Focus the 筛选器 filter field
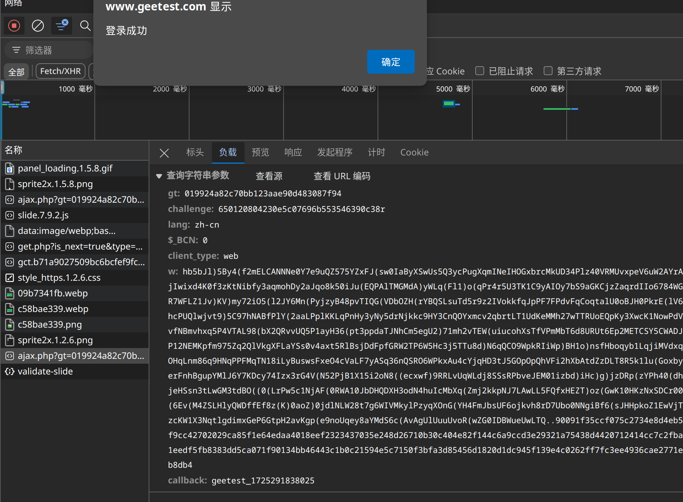Image resolution: width=683 pixels, height=502 pixels. [49, 50]
